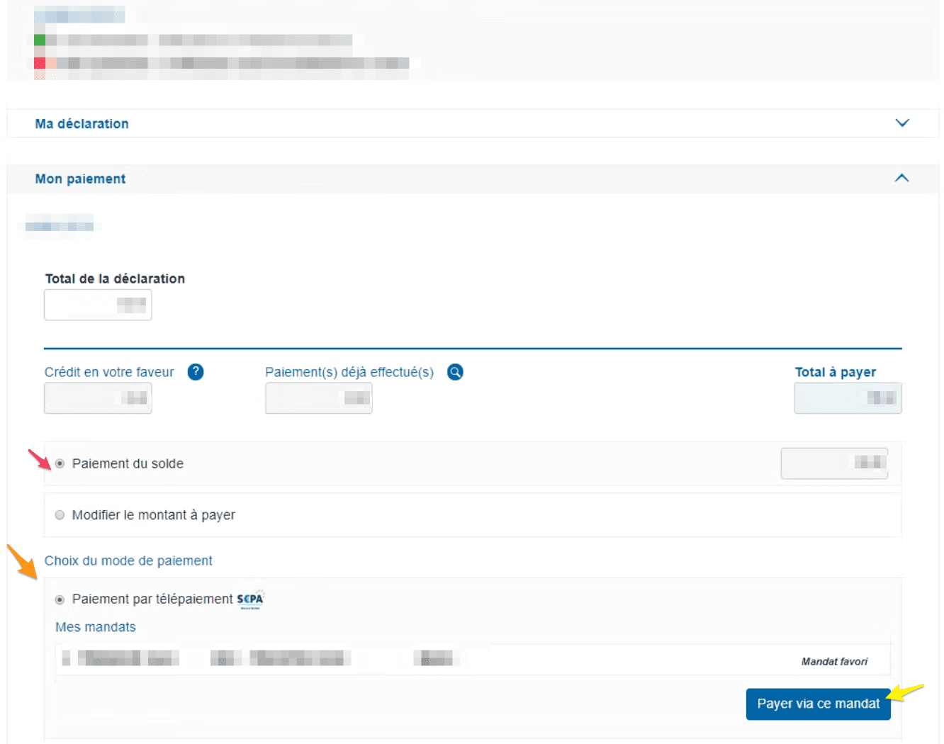Click the help icon beside Crédit en votre faveur
Screen dimensions: 944x744
pos(196,372)
